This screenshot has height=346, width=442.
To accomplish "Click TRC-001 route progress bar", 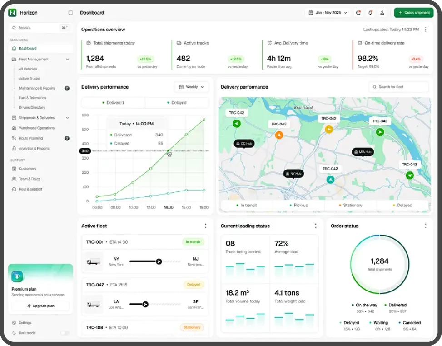I will 155,261.
